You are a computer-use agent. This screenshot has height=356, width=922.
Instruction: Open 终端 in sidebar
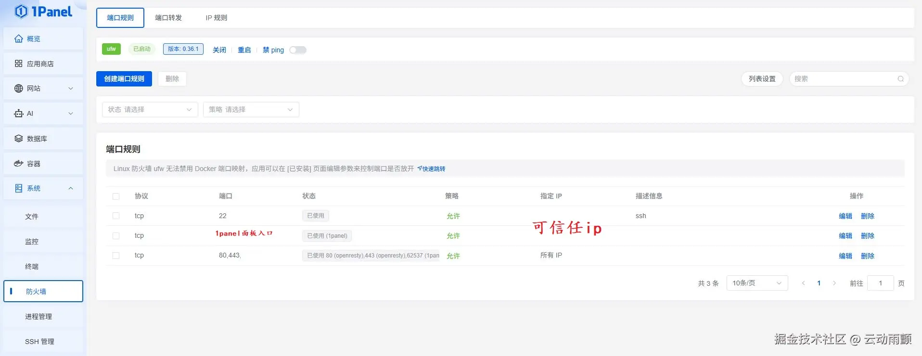[43, 267]
